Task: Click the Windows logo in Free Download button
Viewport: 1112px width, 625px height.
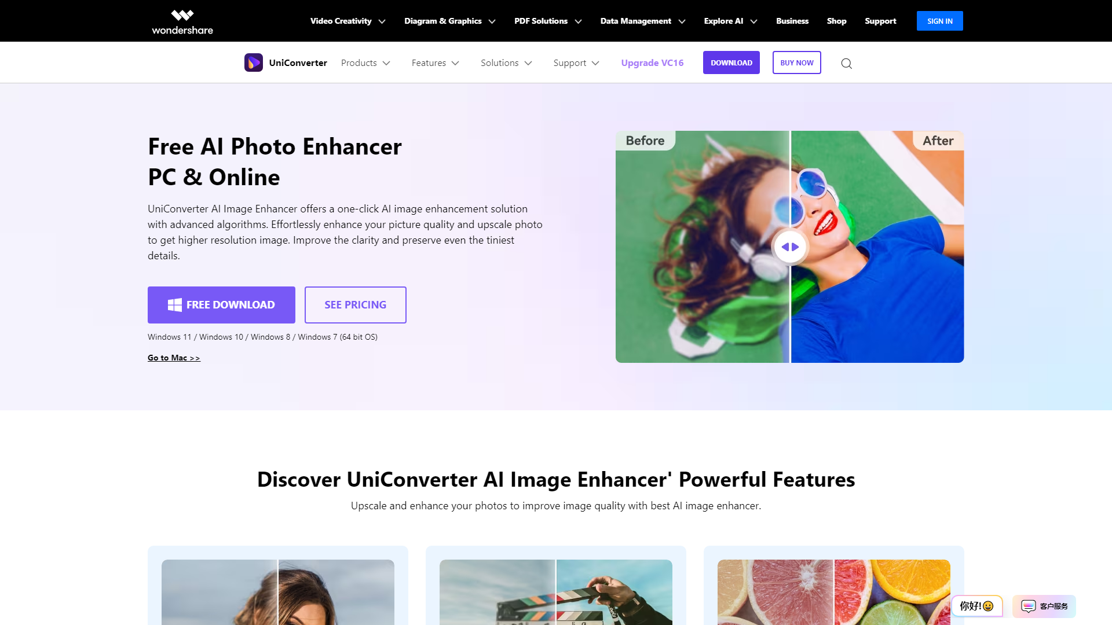Action: (x=173, y=304)
